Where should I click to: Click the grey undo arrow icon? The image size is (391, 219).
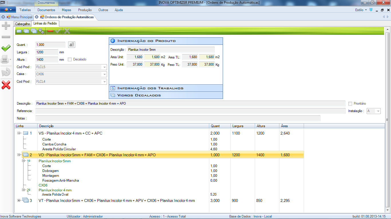click(6, 72)
